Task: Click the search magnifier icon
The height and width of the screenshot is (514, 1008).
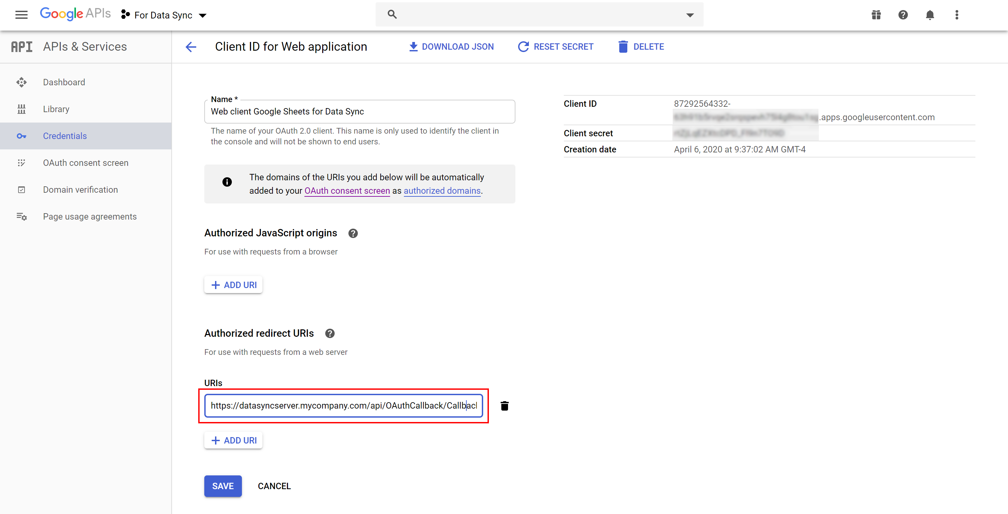Action: pos(392,14)
